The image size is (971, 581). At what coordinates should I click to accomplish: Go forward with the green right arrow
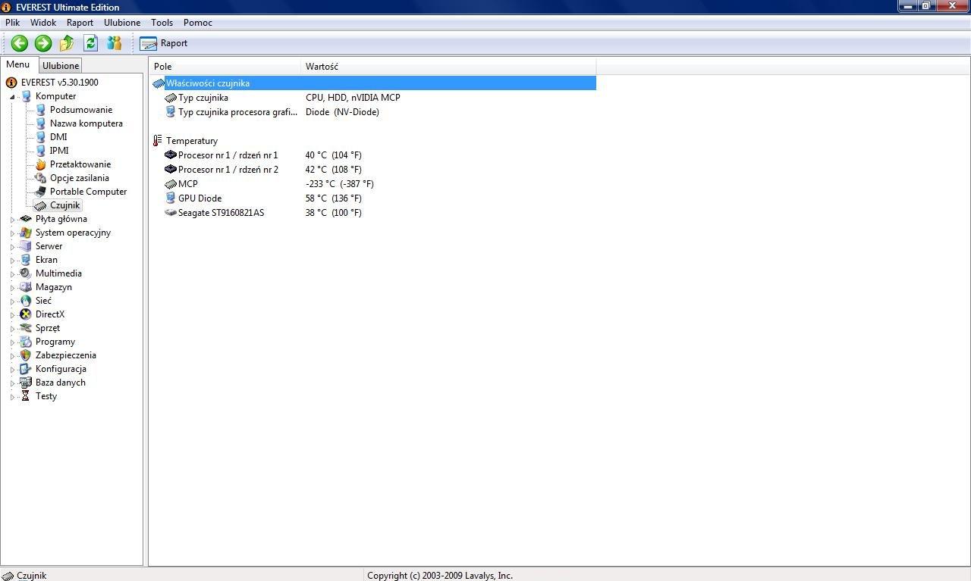coord(43,43)
